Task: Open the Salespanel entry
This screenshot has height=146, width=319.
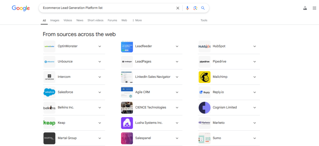Action: click(x=151, y=138)
